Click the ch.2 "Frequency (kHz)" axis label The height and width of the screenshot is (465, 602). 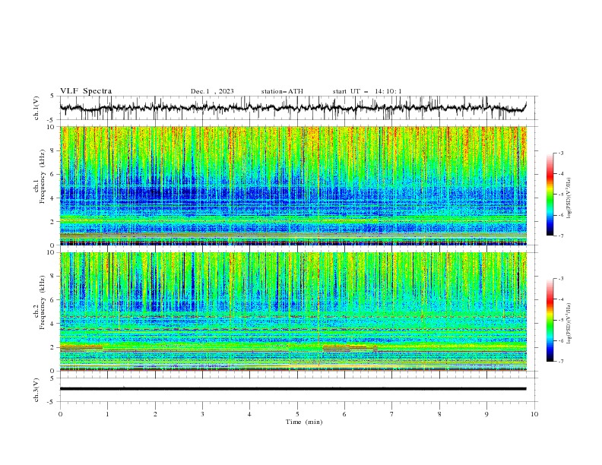coord(43,302)
